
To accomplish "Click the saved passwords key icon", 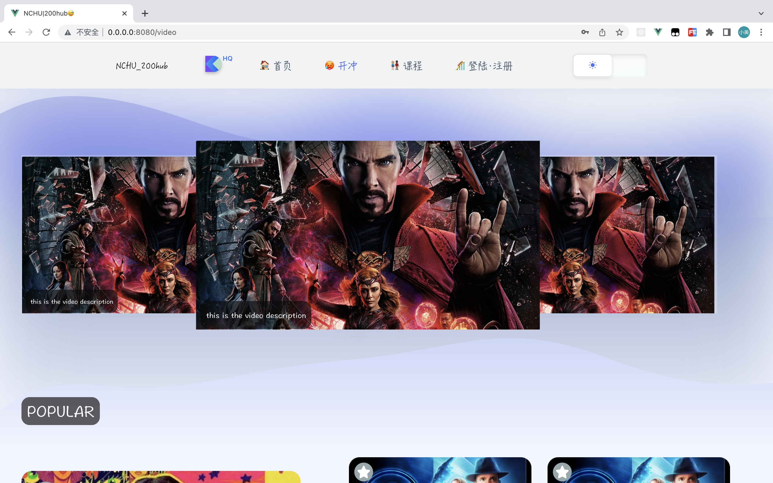I will click(x=585, y=32).
